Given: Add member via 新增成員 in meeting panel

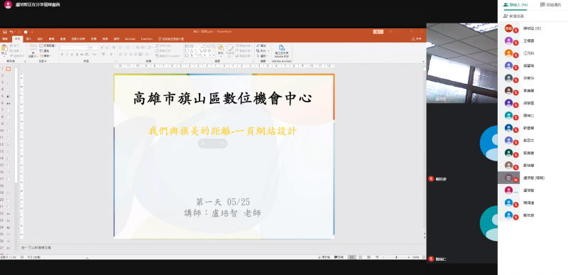Looking at the screenshot, I should [513, 16].
